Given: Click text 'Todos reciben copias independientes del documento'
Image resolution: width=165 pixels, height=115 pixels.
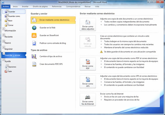Looking at the screenshot, I should click(127, 22).
